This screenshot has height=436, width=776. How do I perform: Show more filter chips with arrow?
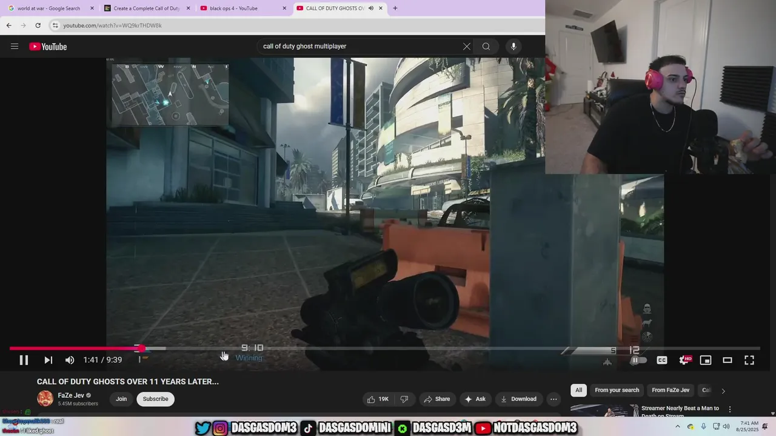pos(723,391)
